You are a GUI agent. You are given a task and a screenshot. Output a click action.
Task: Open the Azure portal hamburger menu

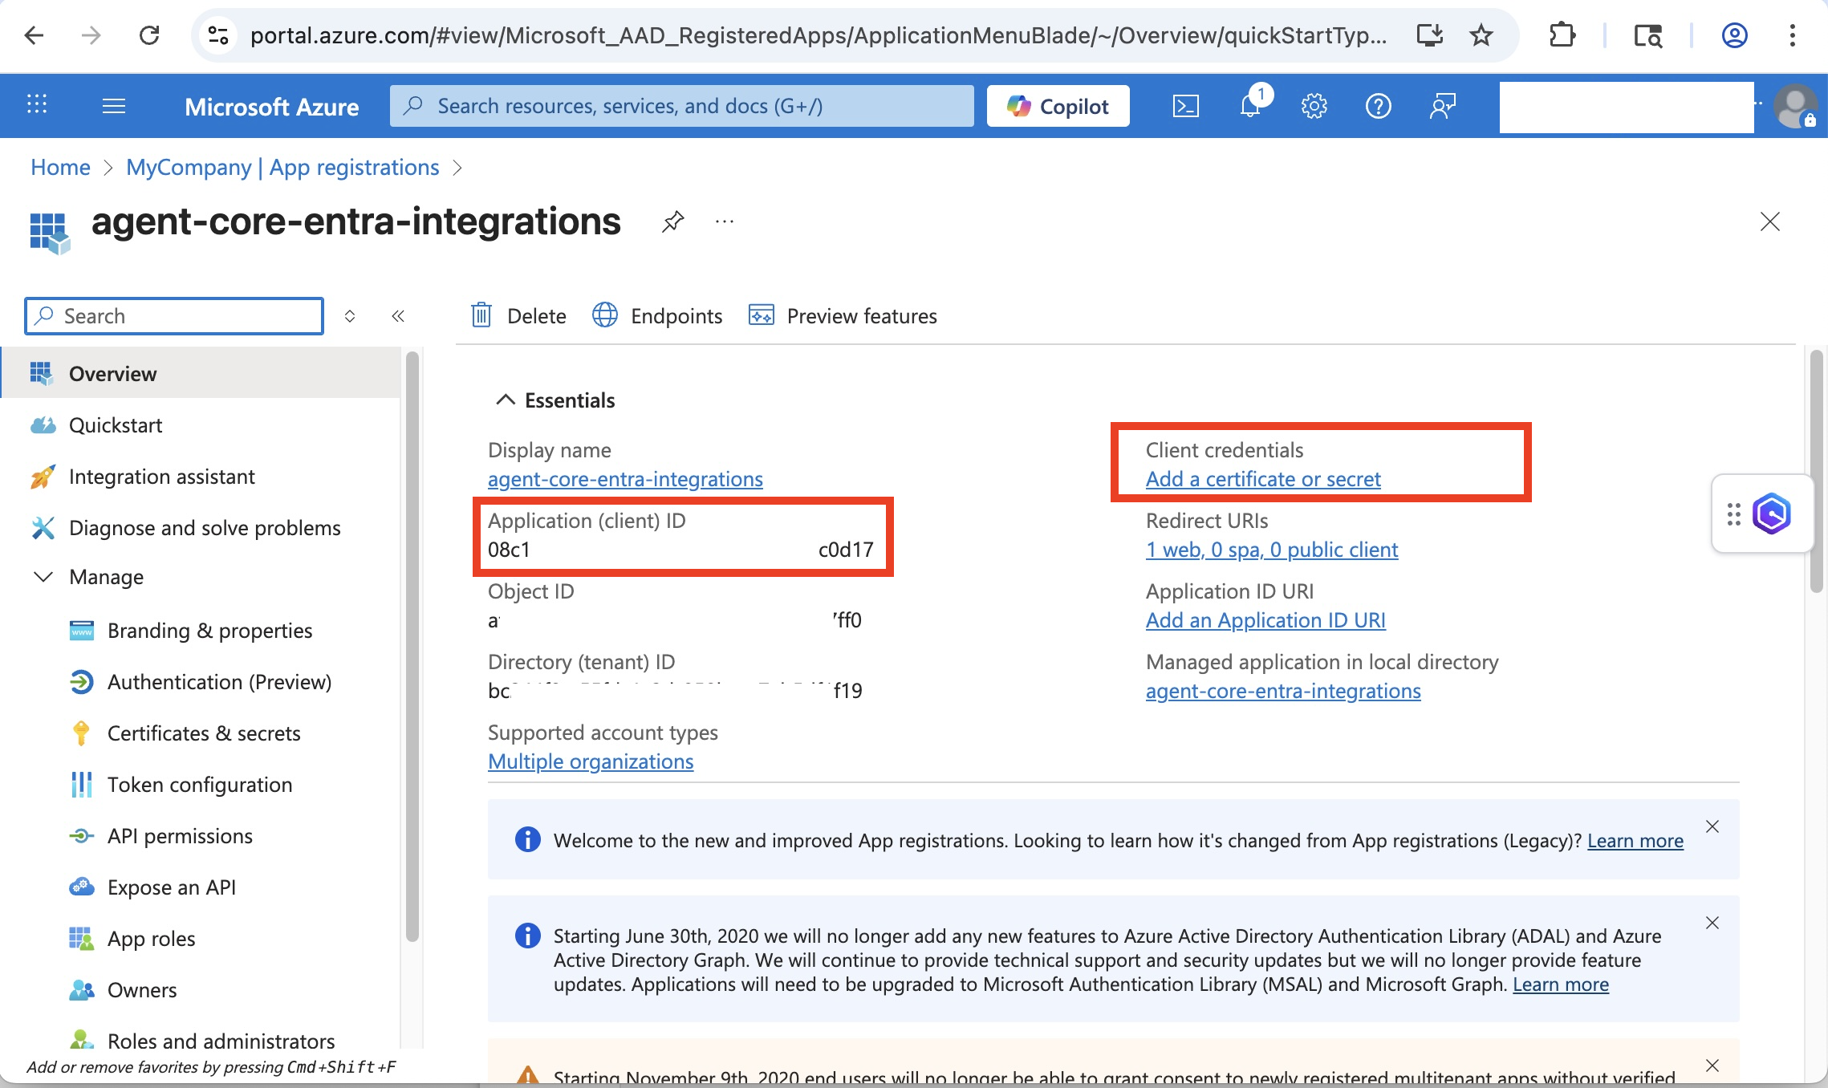tap(114, 105)
